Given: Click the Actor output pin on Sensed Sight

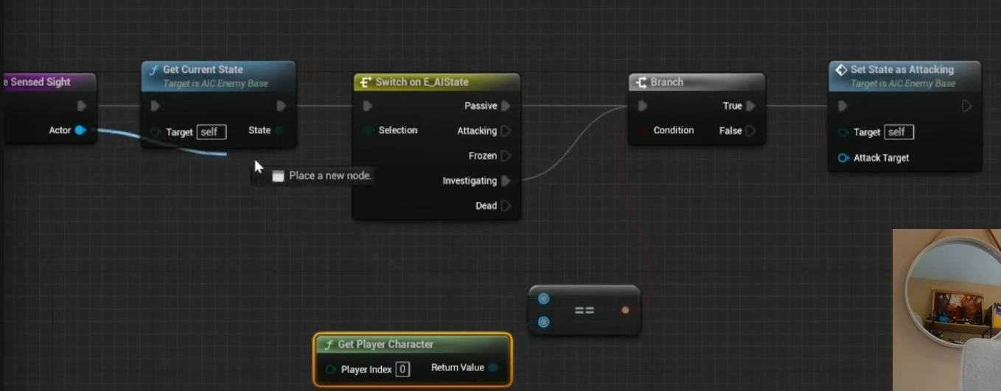Looking at the screenshot, I should [80, 130].
